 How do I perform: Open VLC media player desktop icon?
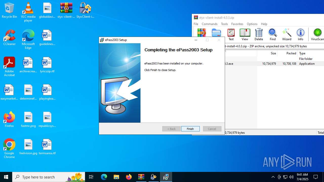(x=28, y=12)
